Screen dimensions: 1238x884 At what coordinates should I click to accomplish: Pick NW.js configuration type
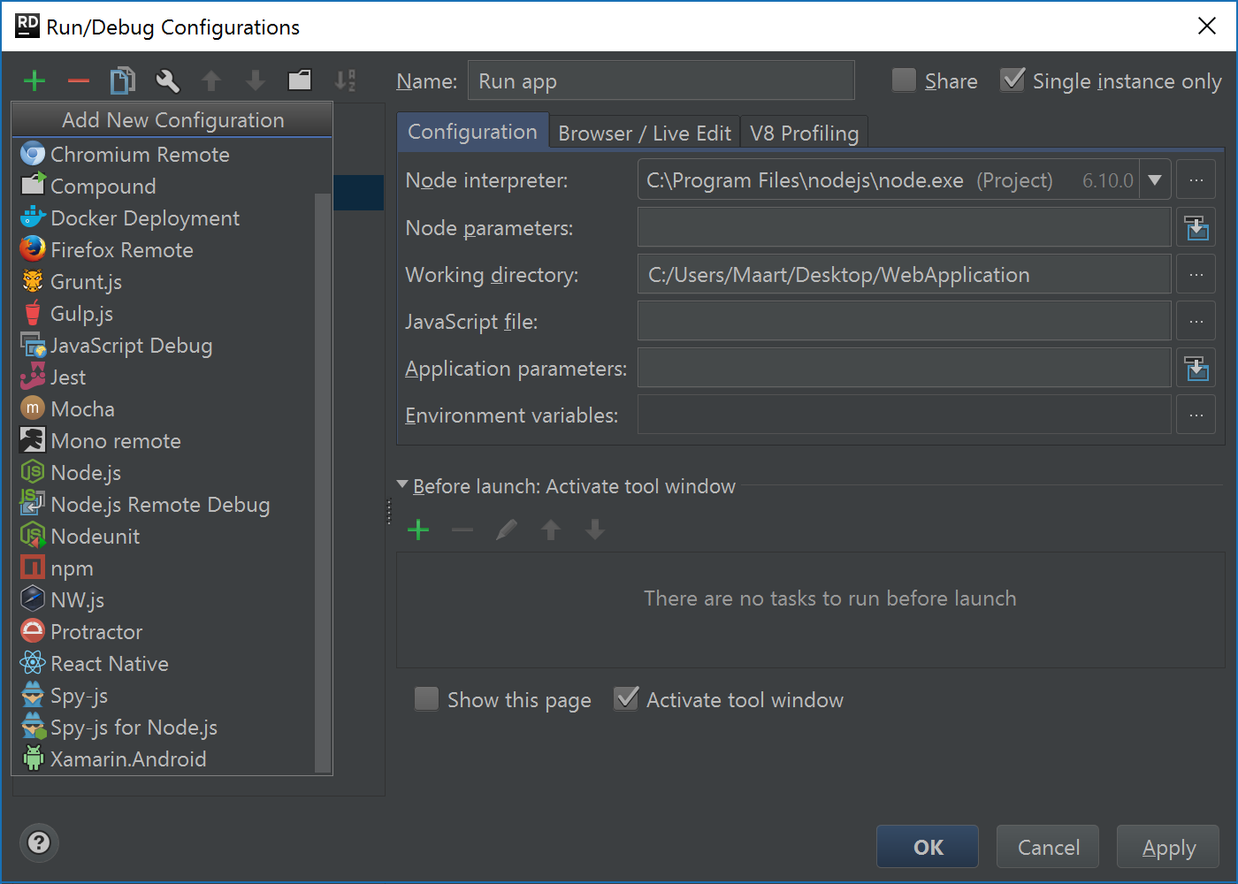(164, 600)
